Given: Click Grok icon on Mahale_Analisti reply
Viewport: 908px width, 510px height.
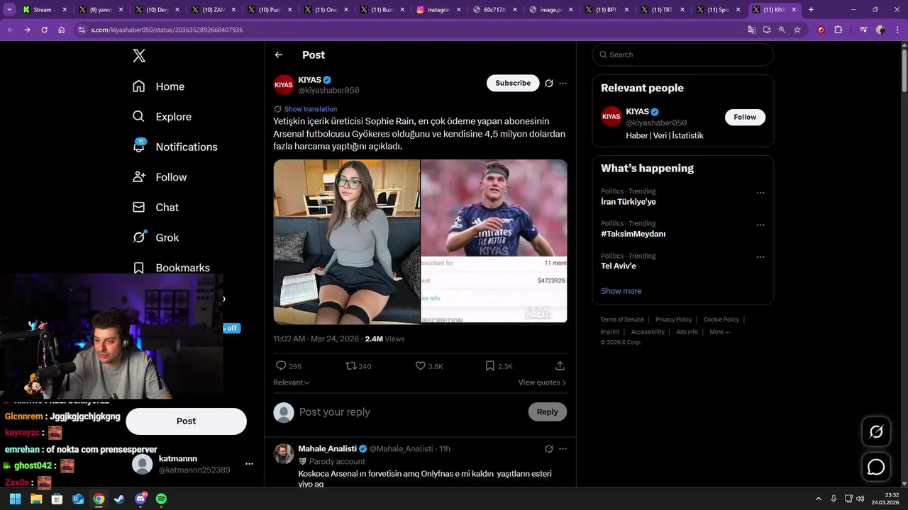Looking at the screenshot, I should [x=549, y=449].
